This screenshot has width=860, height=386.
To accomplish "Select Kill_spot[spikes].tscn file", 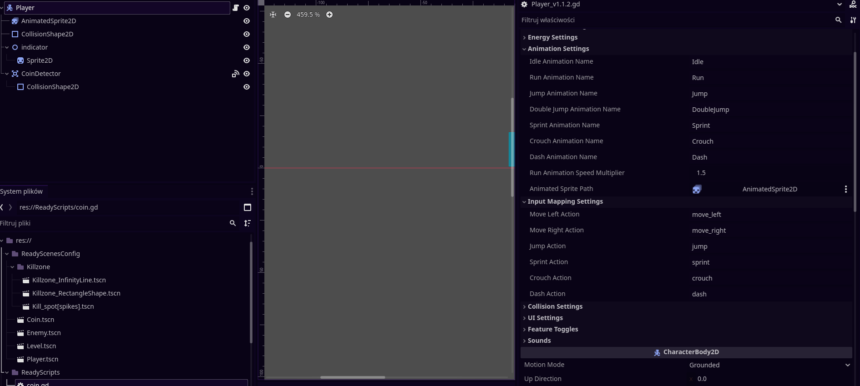I will 63,306.
